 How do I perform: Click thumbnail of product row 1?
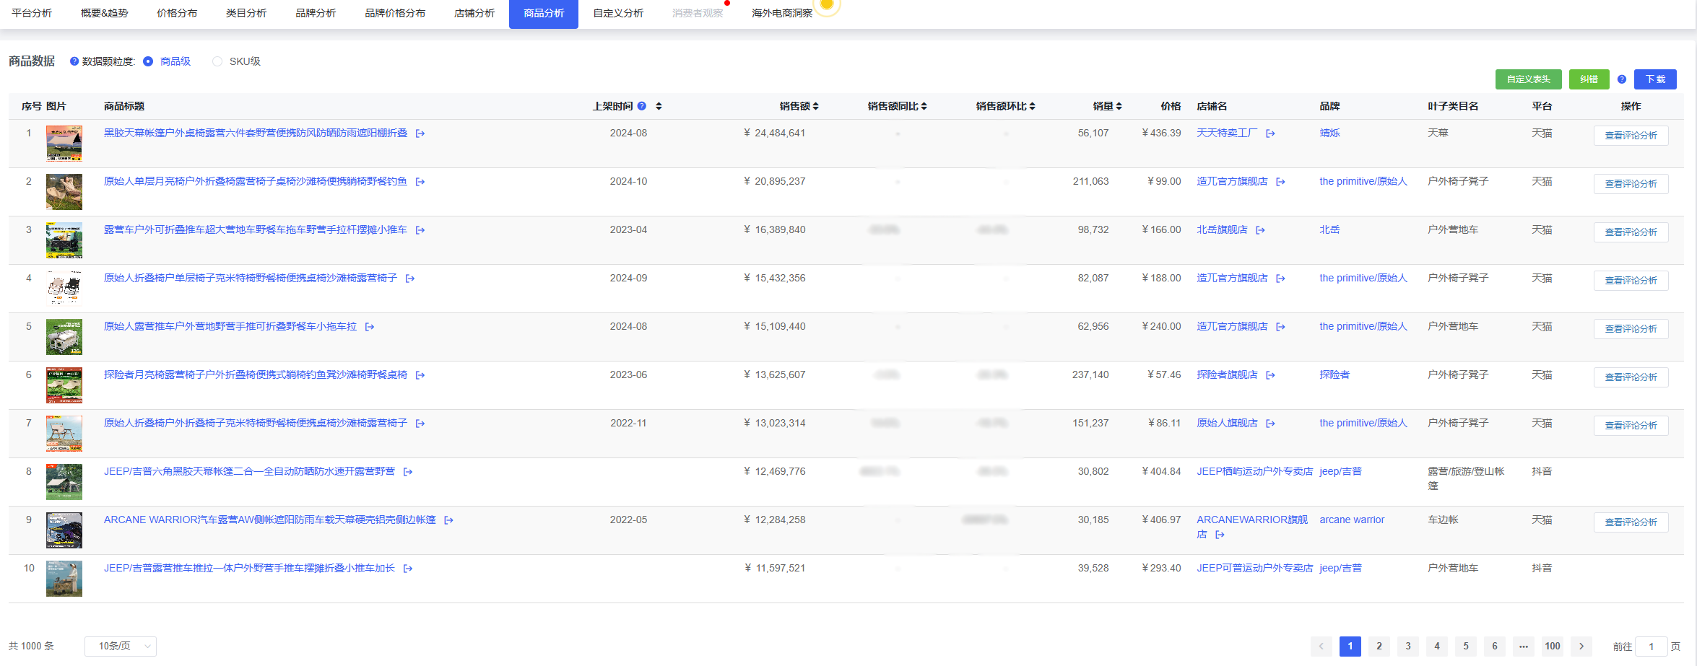coord(64,144)
